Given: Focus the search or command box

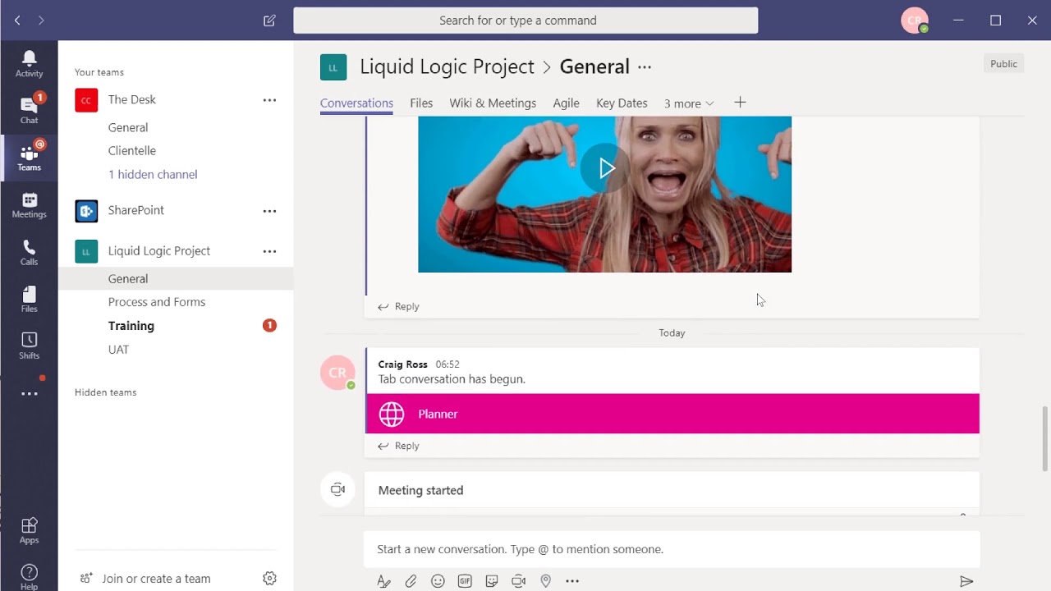Looking at the screenshot, I should click(525, 21).
